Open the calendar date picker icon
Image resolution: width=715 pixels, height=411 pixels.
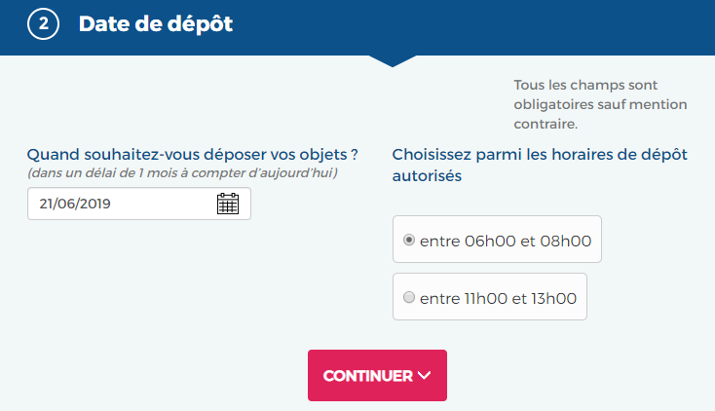pyautogui.click(x=228, y=204)
